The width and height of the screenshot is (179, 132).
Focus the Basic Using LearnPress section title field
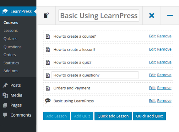pyautogui.click(x=99, y=15)
